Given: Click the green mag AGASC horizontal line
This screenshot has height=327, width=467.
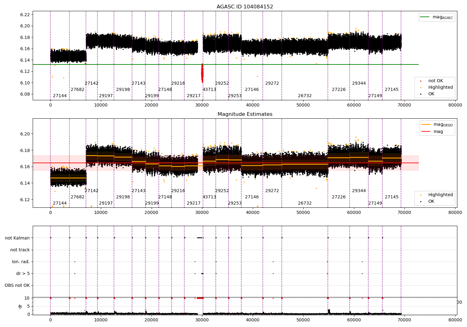Looking at the screenshot, I should (x=226, y=64).
